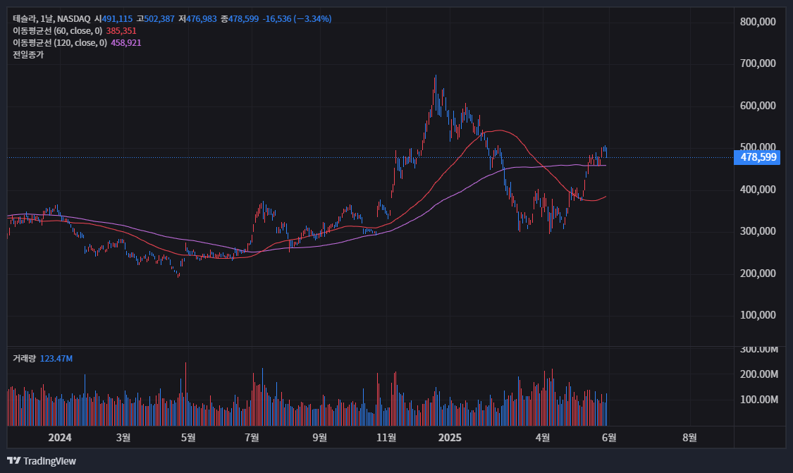This screenshot has width=793, height=473.
Task: Click the 600,000 price axis label
Action: pos(758,106)
